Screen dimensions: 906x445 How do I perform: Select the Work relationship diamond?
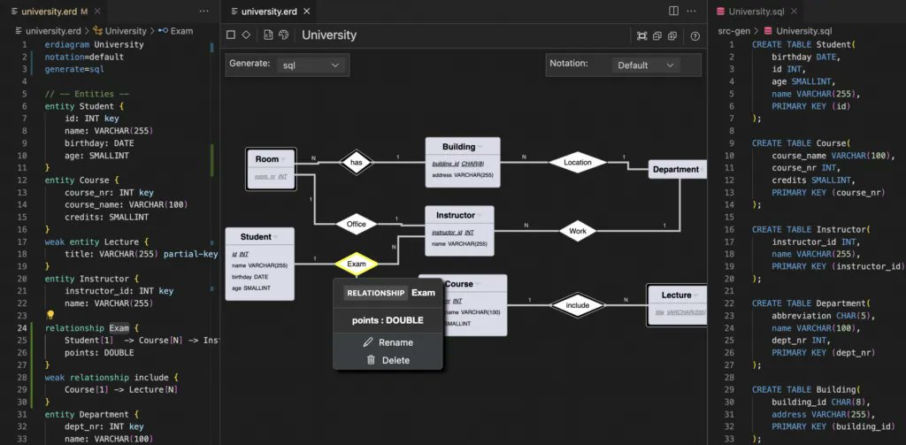(577, 231)
